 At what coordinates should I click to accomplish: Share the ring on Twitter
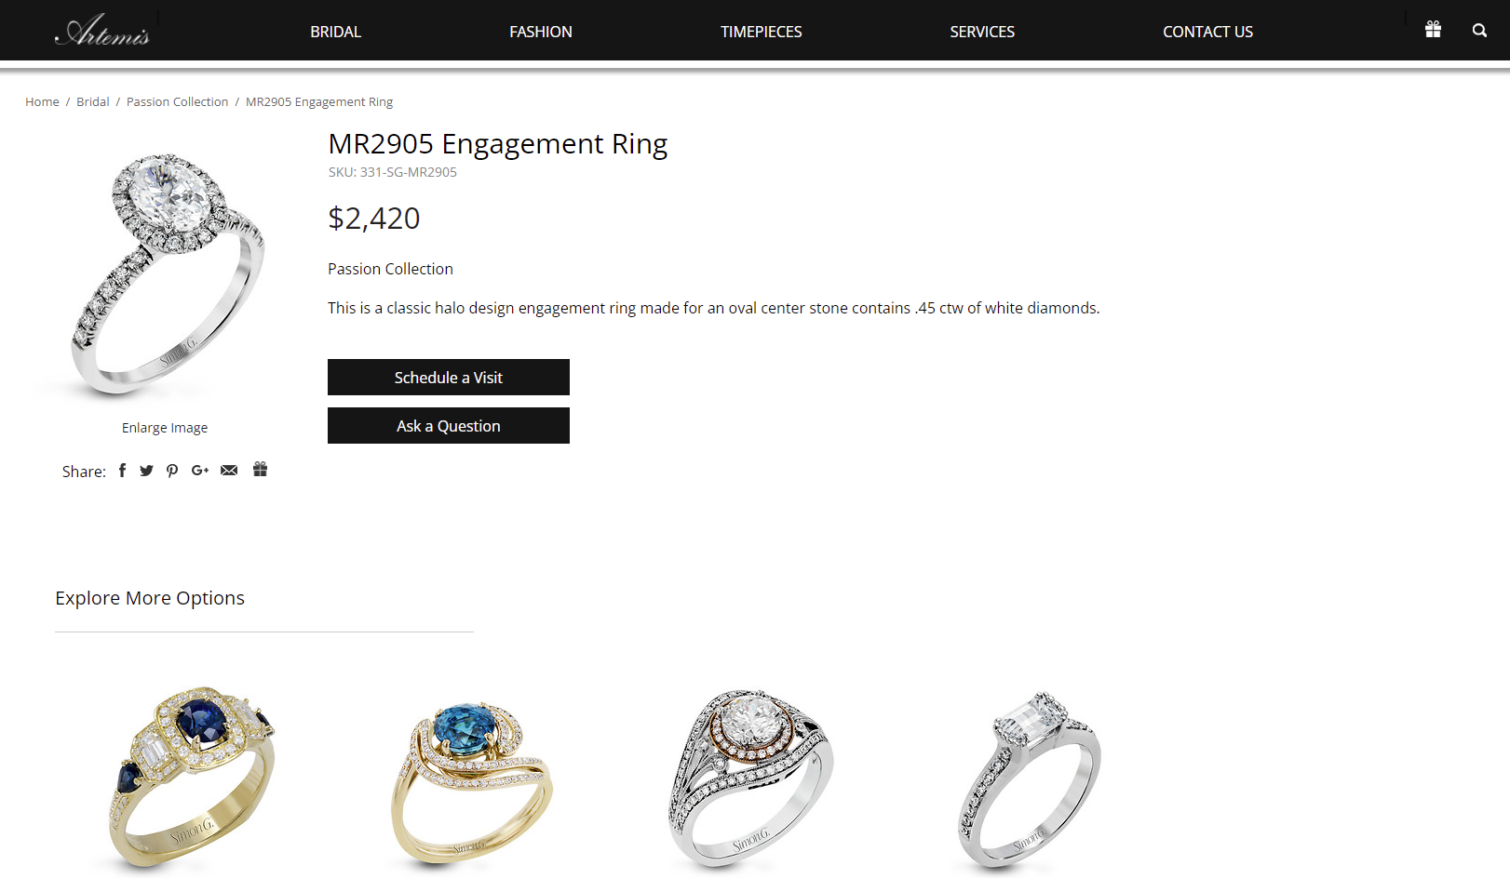(x=146, y=471)
